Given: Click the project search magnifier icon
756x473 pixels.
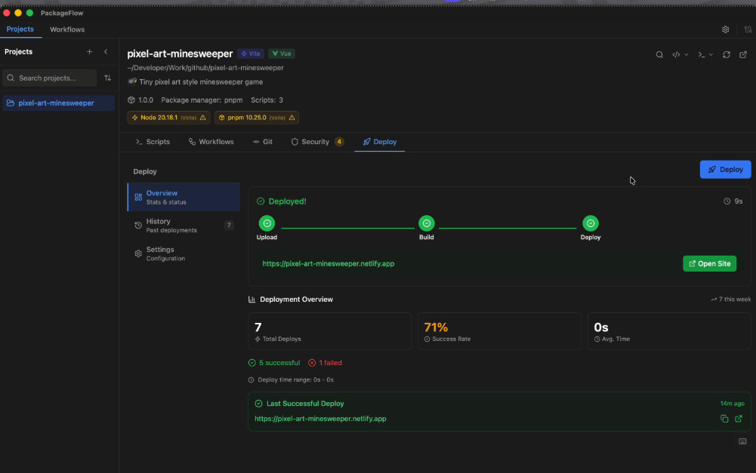Looking at the screenshot, I should [x=659, y=54].
